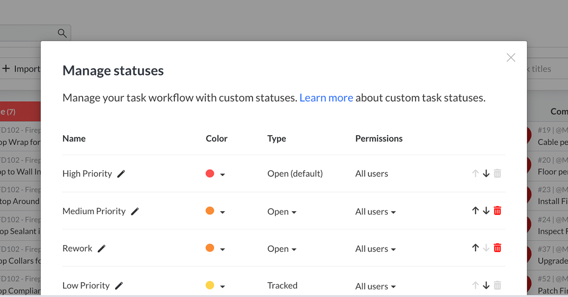
Task: Edit the Low Priority status name
Action: point(119,286)
